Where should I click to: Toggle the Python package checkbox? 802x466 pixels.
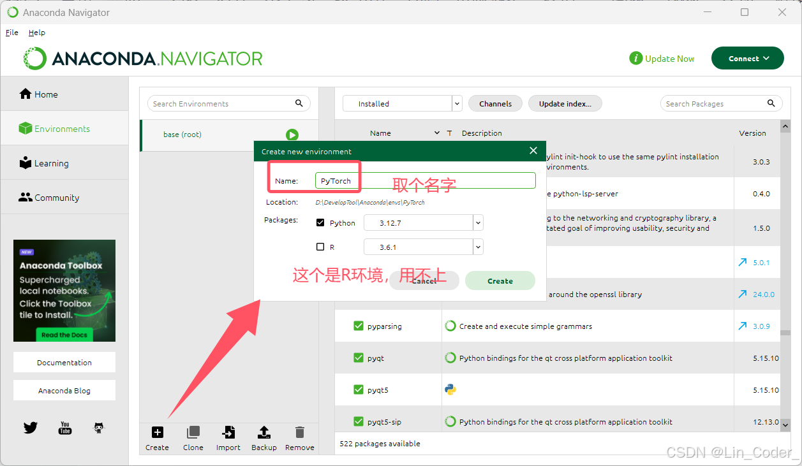pyautogui.click(x=320, y=222)
